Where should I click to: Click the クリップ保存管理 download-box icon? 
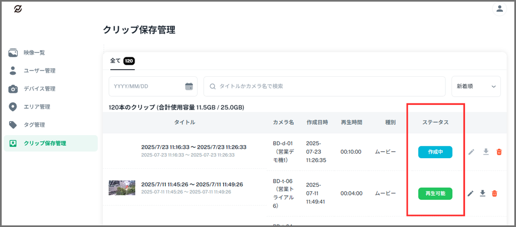pos(13,143)
